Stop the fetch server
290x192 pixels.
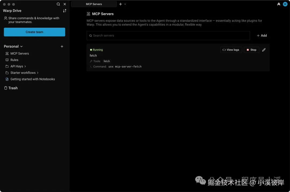[x=252, y=50]
